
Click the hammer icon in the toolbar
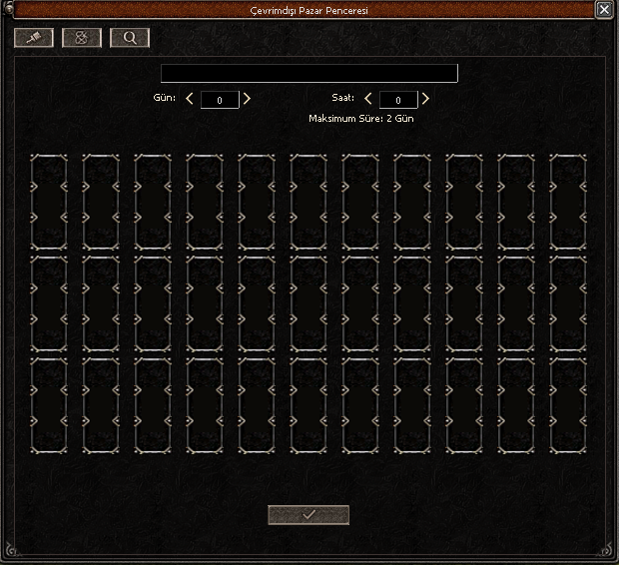(34, 38)
